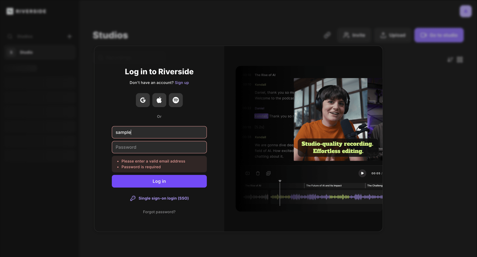
Task: Select the Studio item in the blurred sidebar
Action: [40, 52]
